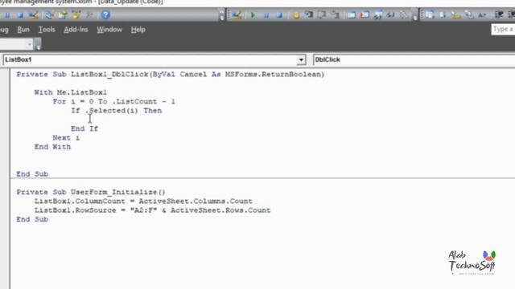Image resolution: width=515 pixels, height=289 pixels.
Task: Click the 'Type a' help question box
Action: (x=503, y=29)
